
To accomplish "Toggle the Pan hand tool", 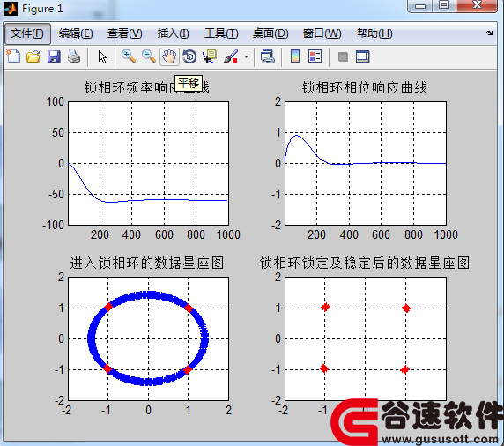I will 169,57.
